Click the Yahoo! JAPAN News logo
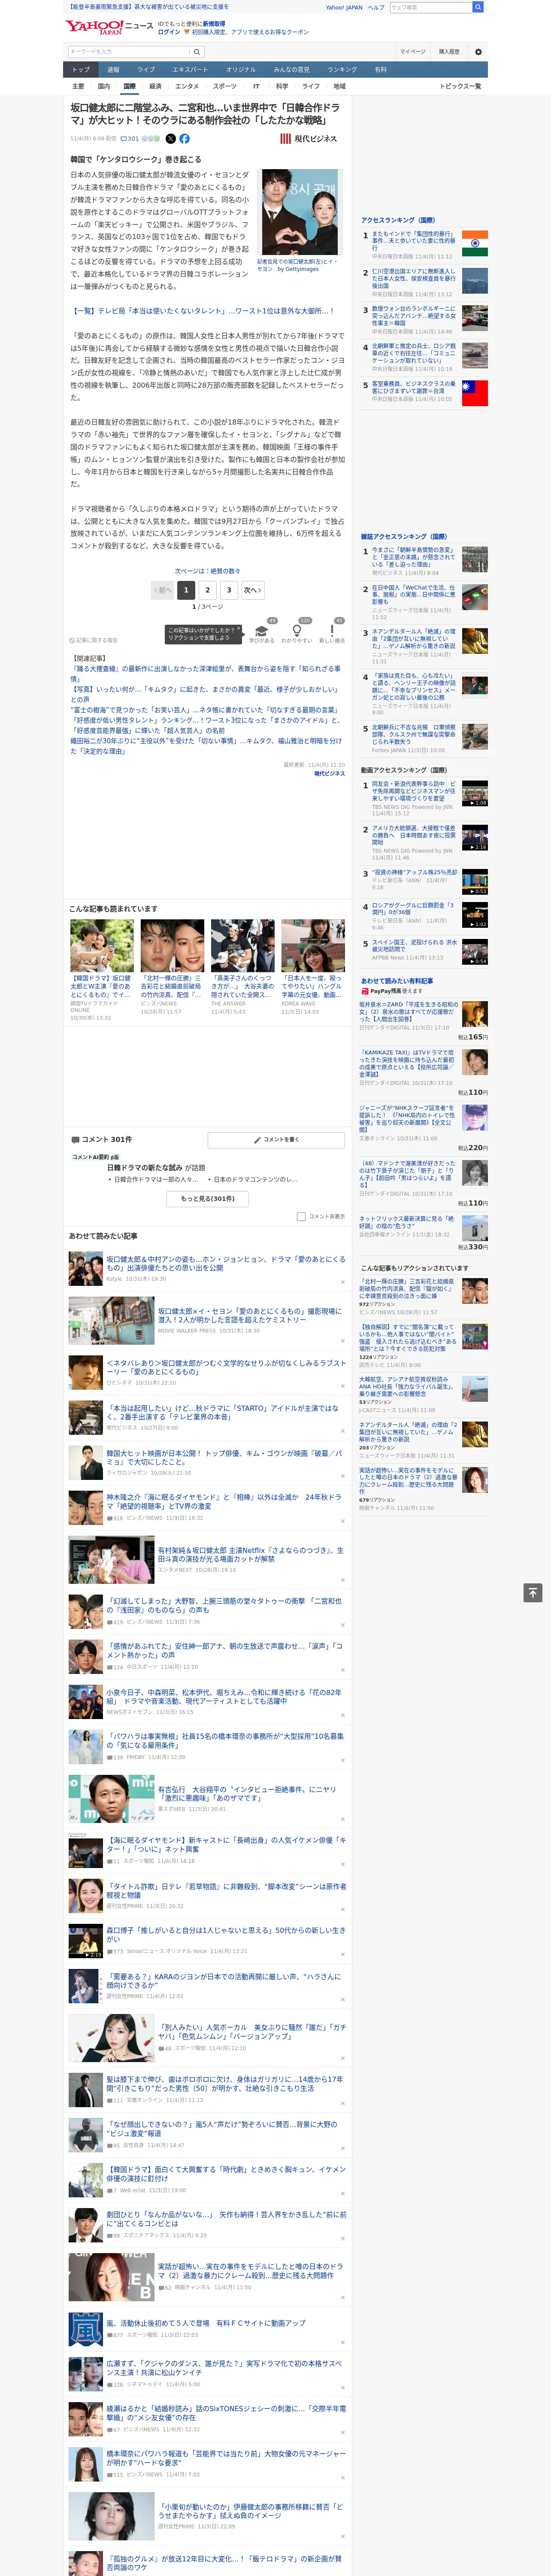This screenshot has width=551, height=2576. tap(109, 27)
